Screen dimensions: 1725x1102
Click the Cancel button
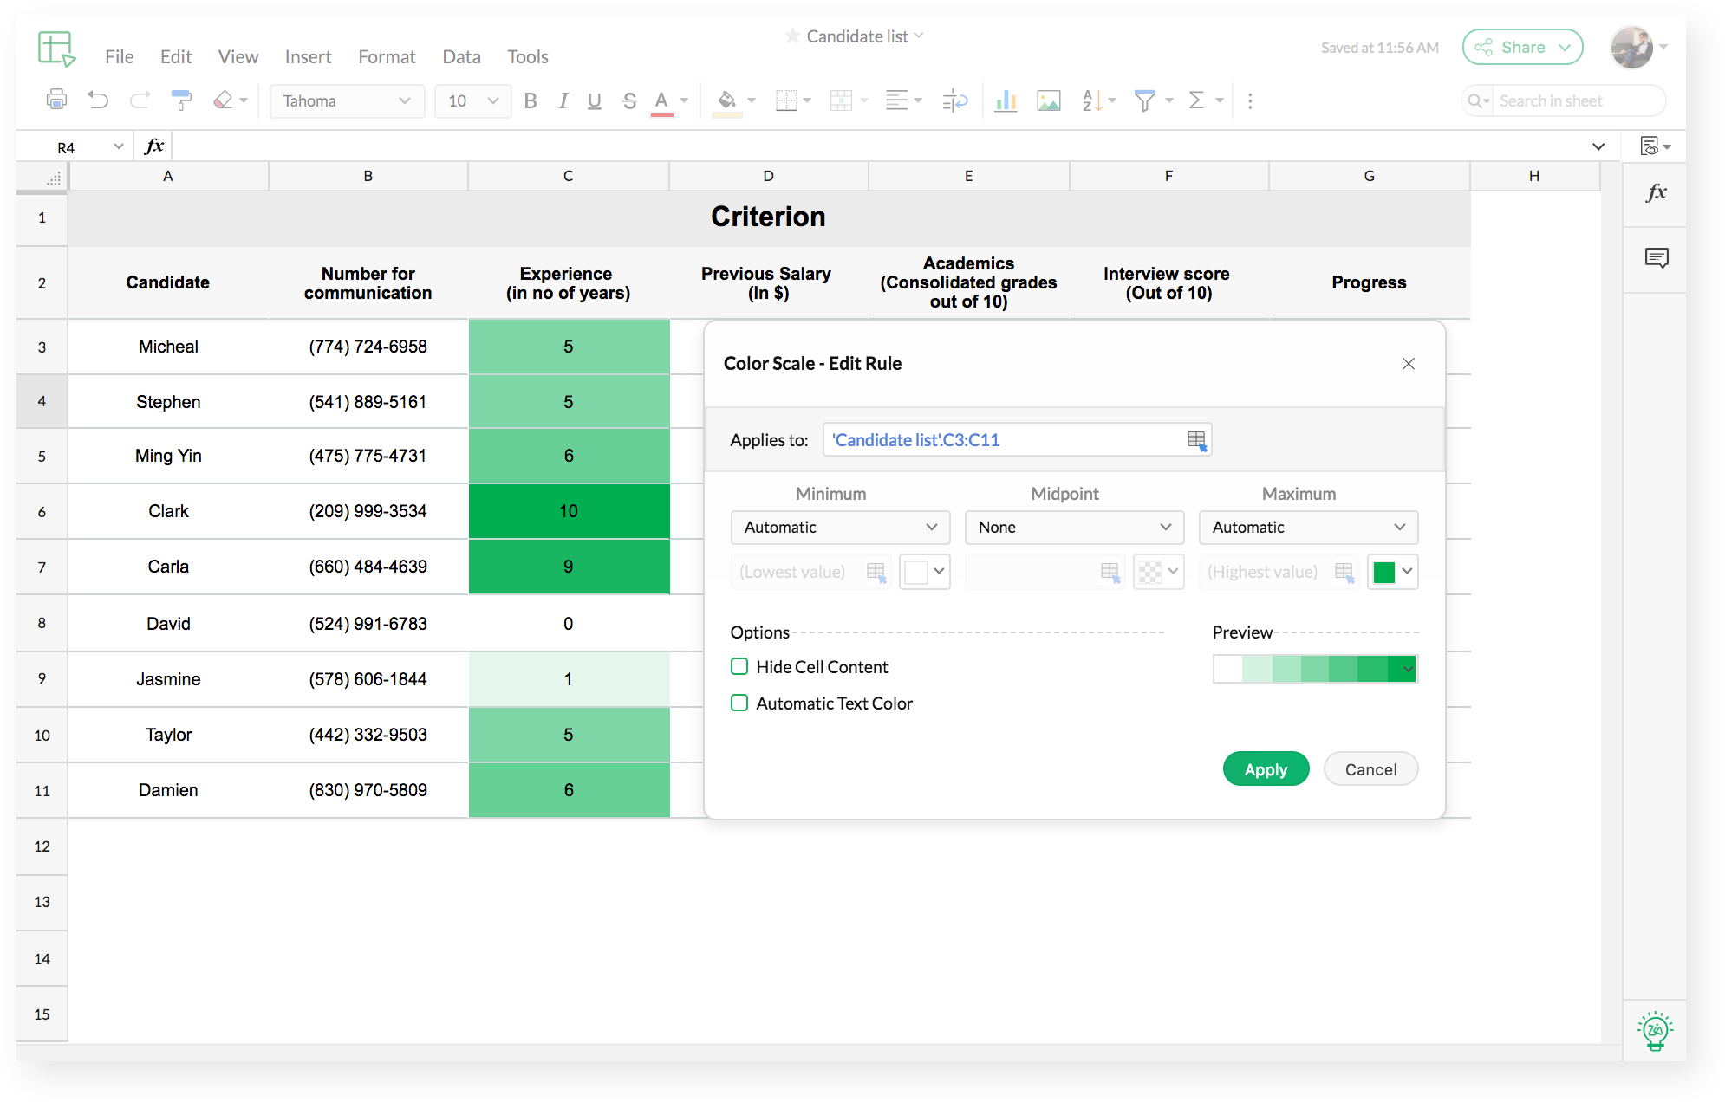click(1370, 769)
